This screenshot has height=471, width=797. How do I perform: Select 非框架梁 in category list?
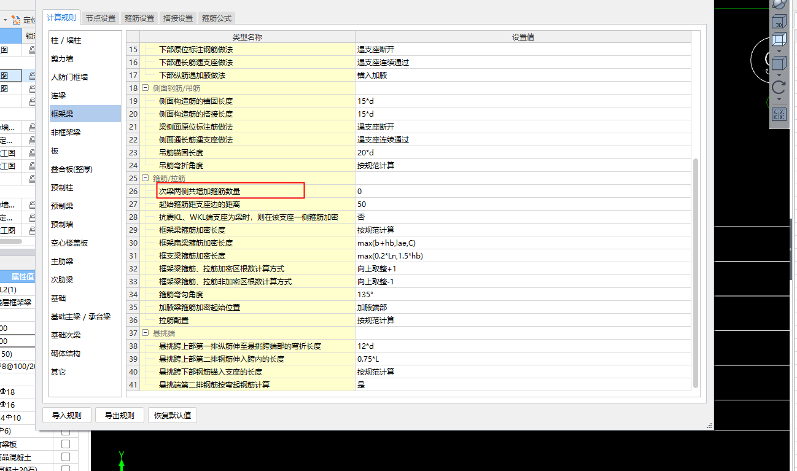pos(85,132)
